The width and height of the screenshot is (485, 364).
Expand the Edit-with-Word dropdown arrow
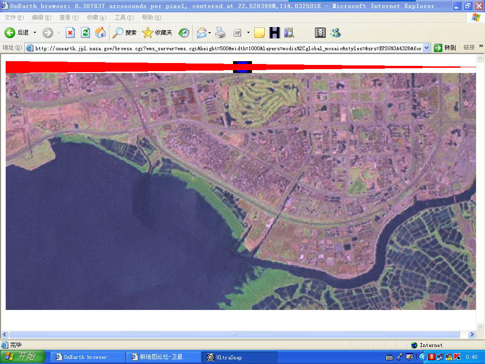click(248, 33)
